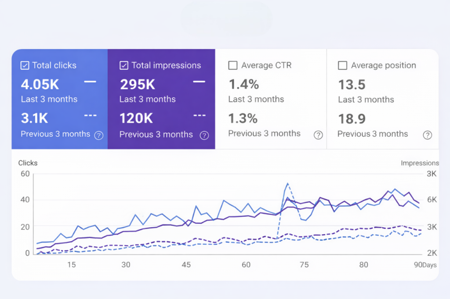This screenshot has height=299, width=450.
Task: Select the dashed line legend in Total impressions
Action: 199,116
